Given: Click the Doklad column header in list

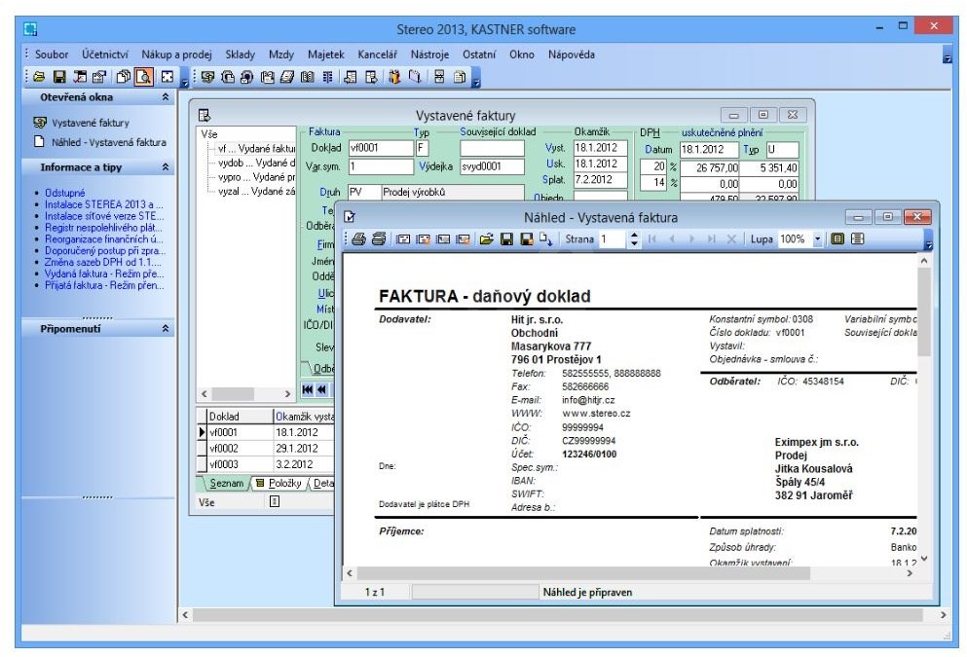Looking at the screenshot, I should pos(240,416).
